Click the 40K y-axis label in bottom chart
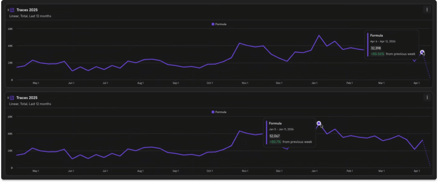Screen dimensions: 438x182 (10, 134)
